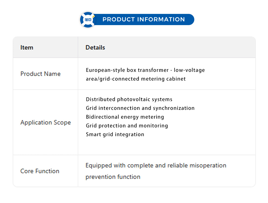Click Distributed photovoltaic systems entry

click(x=129, y=99)
